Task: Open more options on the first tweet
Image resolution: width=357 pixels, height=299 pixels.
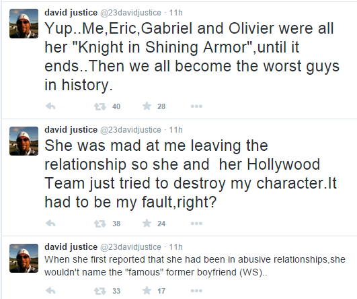Action: pyautogui.click(x=196, y=106)
